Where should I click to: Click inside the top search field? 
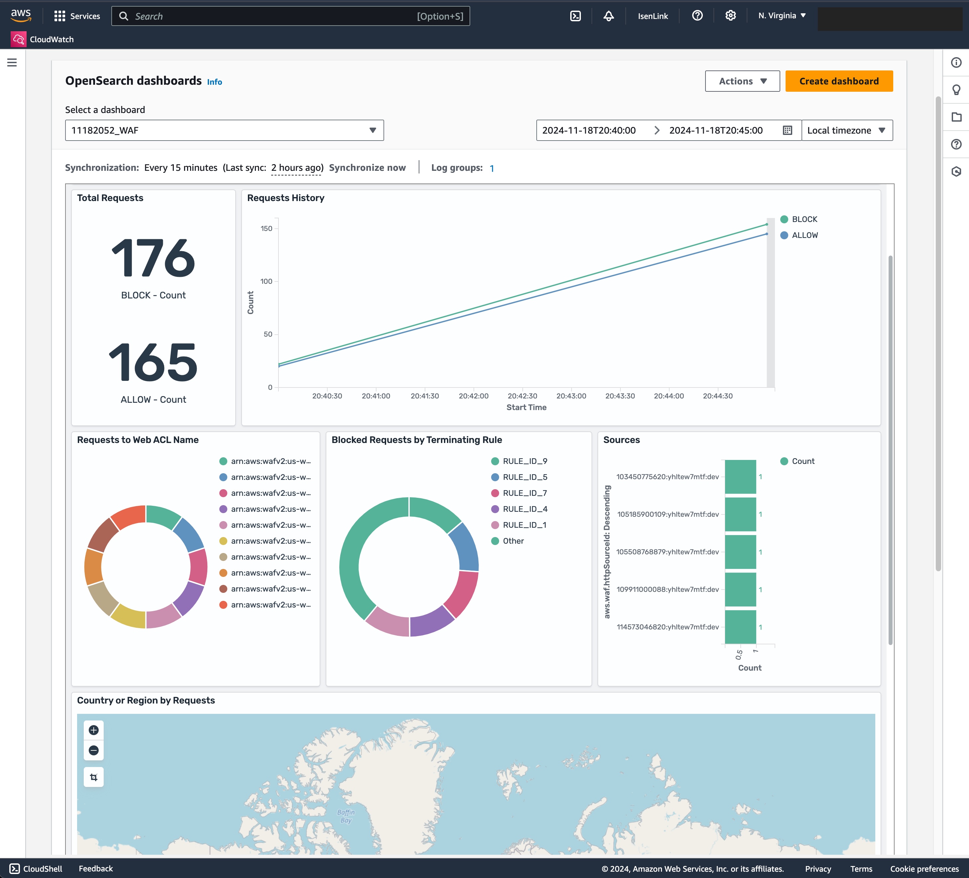(290, 15)
